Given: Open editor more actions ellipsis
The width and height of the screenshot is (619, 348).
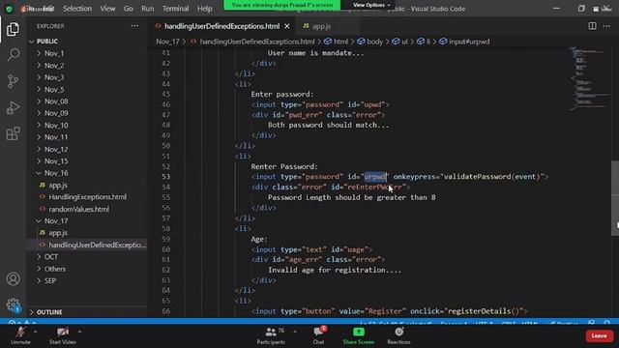Looking at the screenshot, I should click(x=606, y=26).
